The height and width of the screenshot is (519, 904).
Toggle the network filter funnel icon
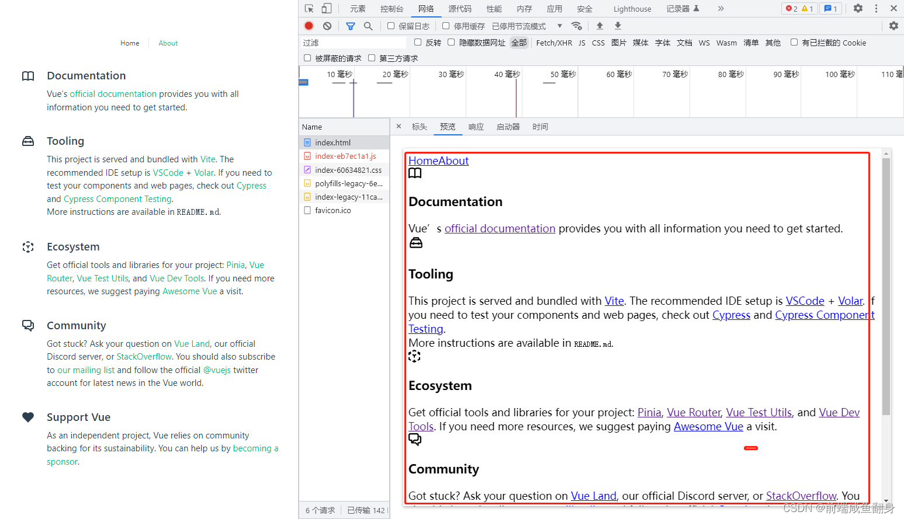click(351, 26)
